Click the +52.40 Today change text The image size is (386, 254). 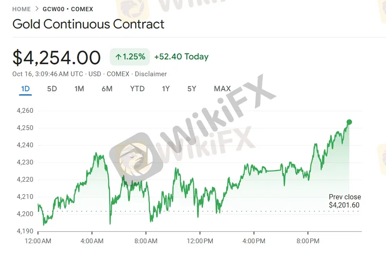181,57
